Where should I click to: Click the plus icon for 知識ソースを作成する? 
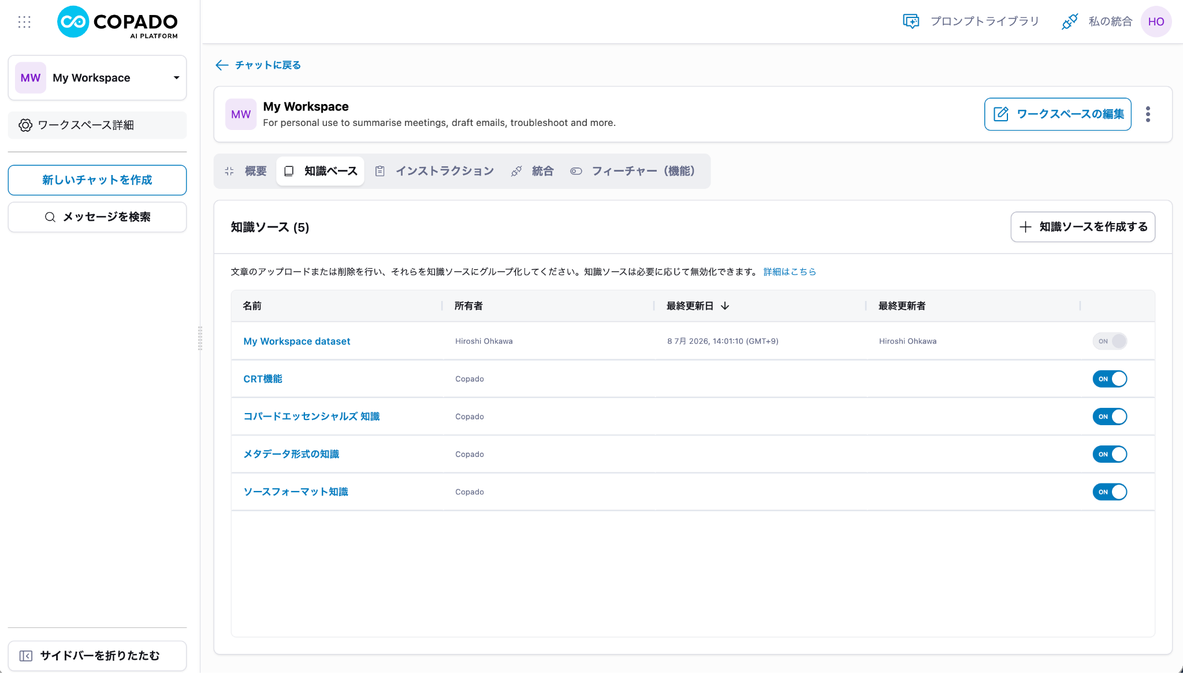pyautogui.click(x=1025, y=227)
